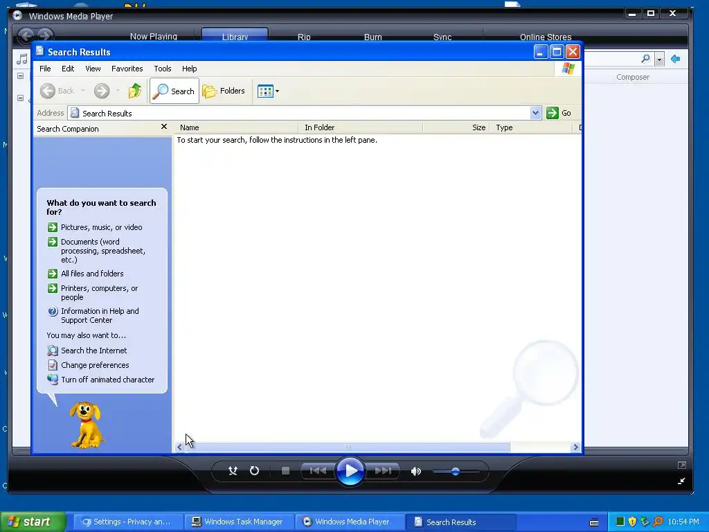Switch Media Player to compact mode
The image size is (709, 532).
(x=681, y=481)
